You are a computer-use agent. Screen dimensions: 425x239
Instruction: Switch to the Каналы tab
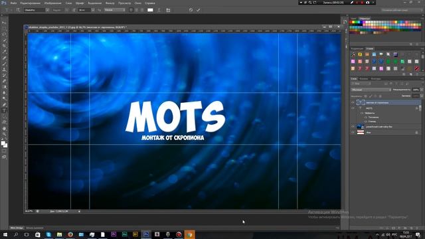(364, 78)
